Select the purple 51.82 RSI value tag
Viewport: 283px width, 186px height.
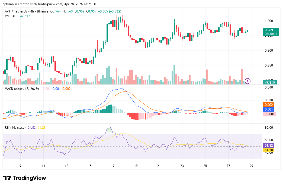(x=270, y=146)
